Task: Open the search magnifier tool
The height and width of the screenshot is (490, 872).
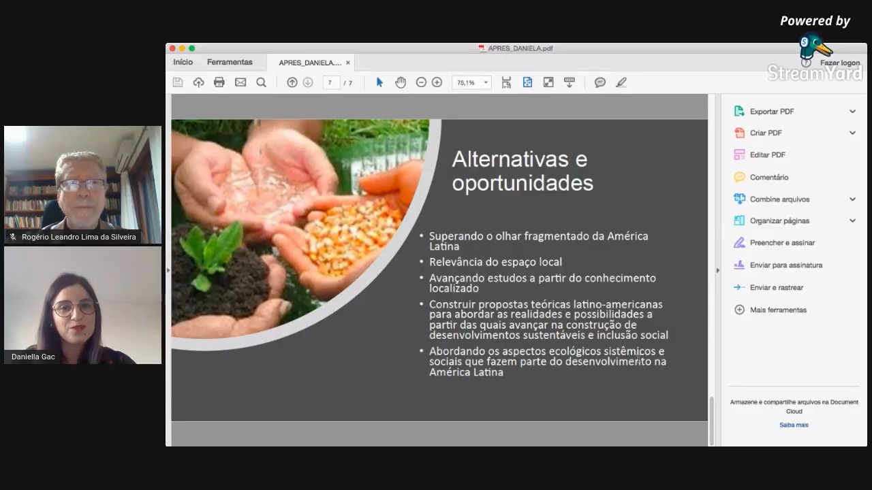Action: tap(261, 82)
